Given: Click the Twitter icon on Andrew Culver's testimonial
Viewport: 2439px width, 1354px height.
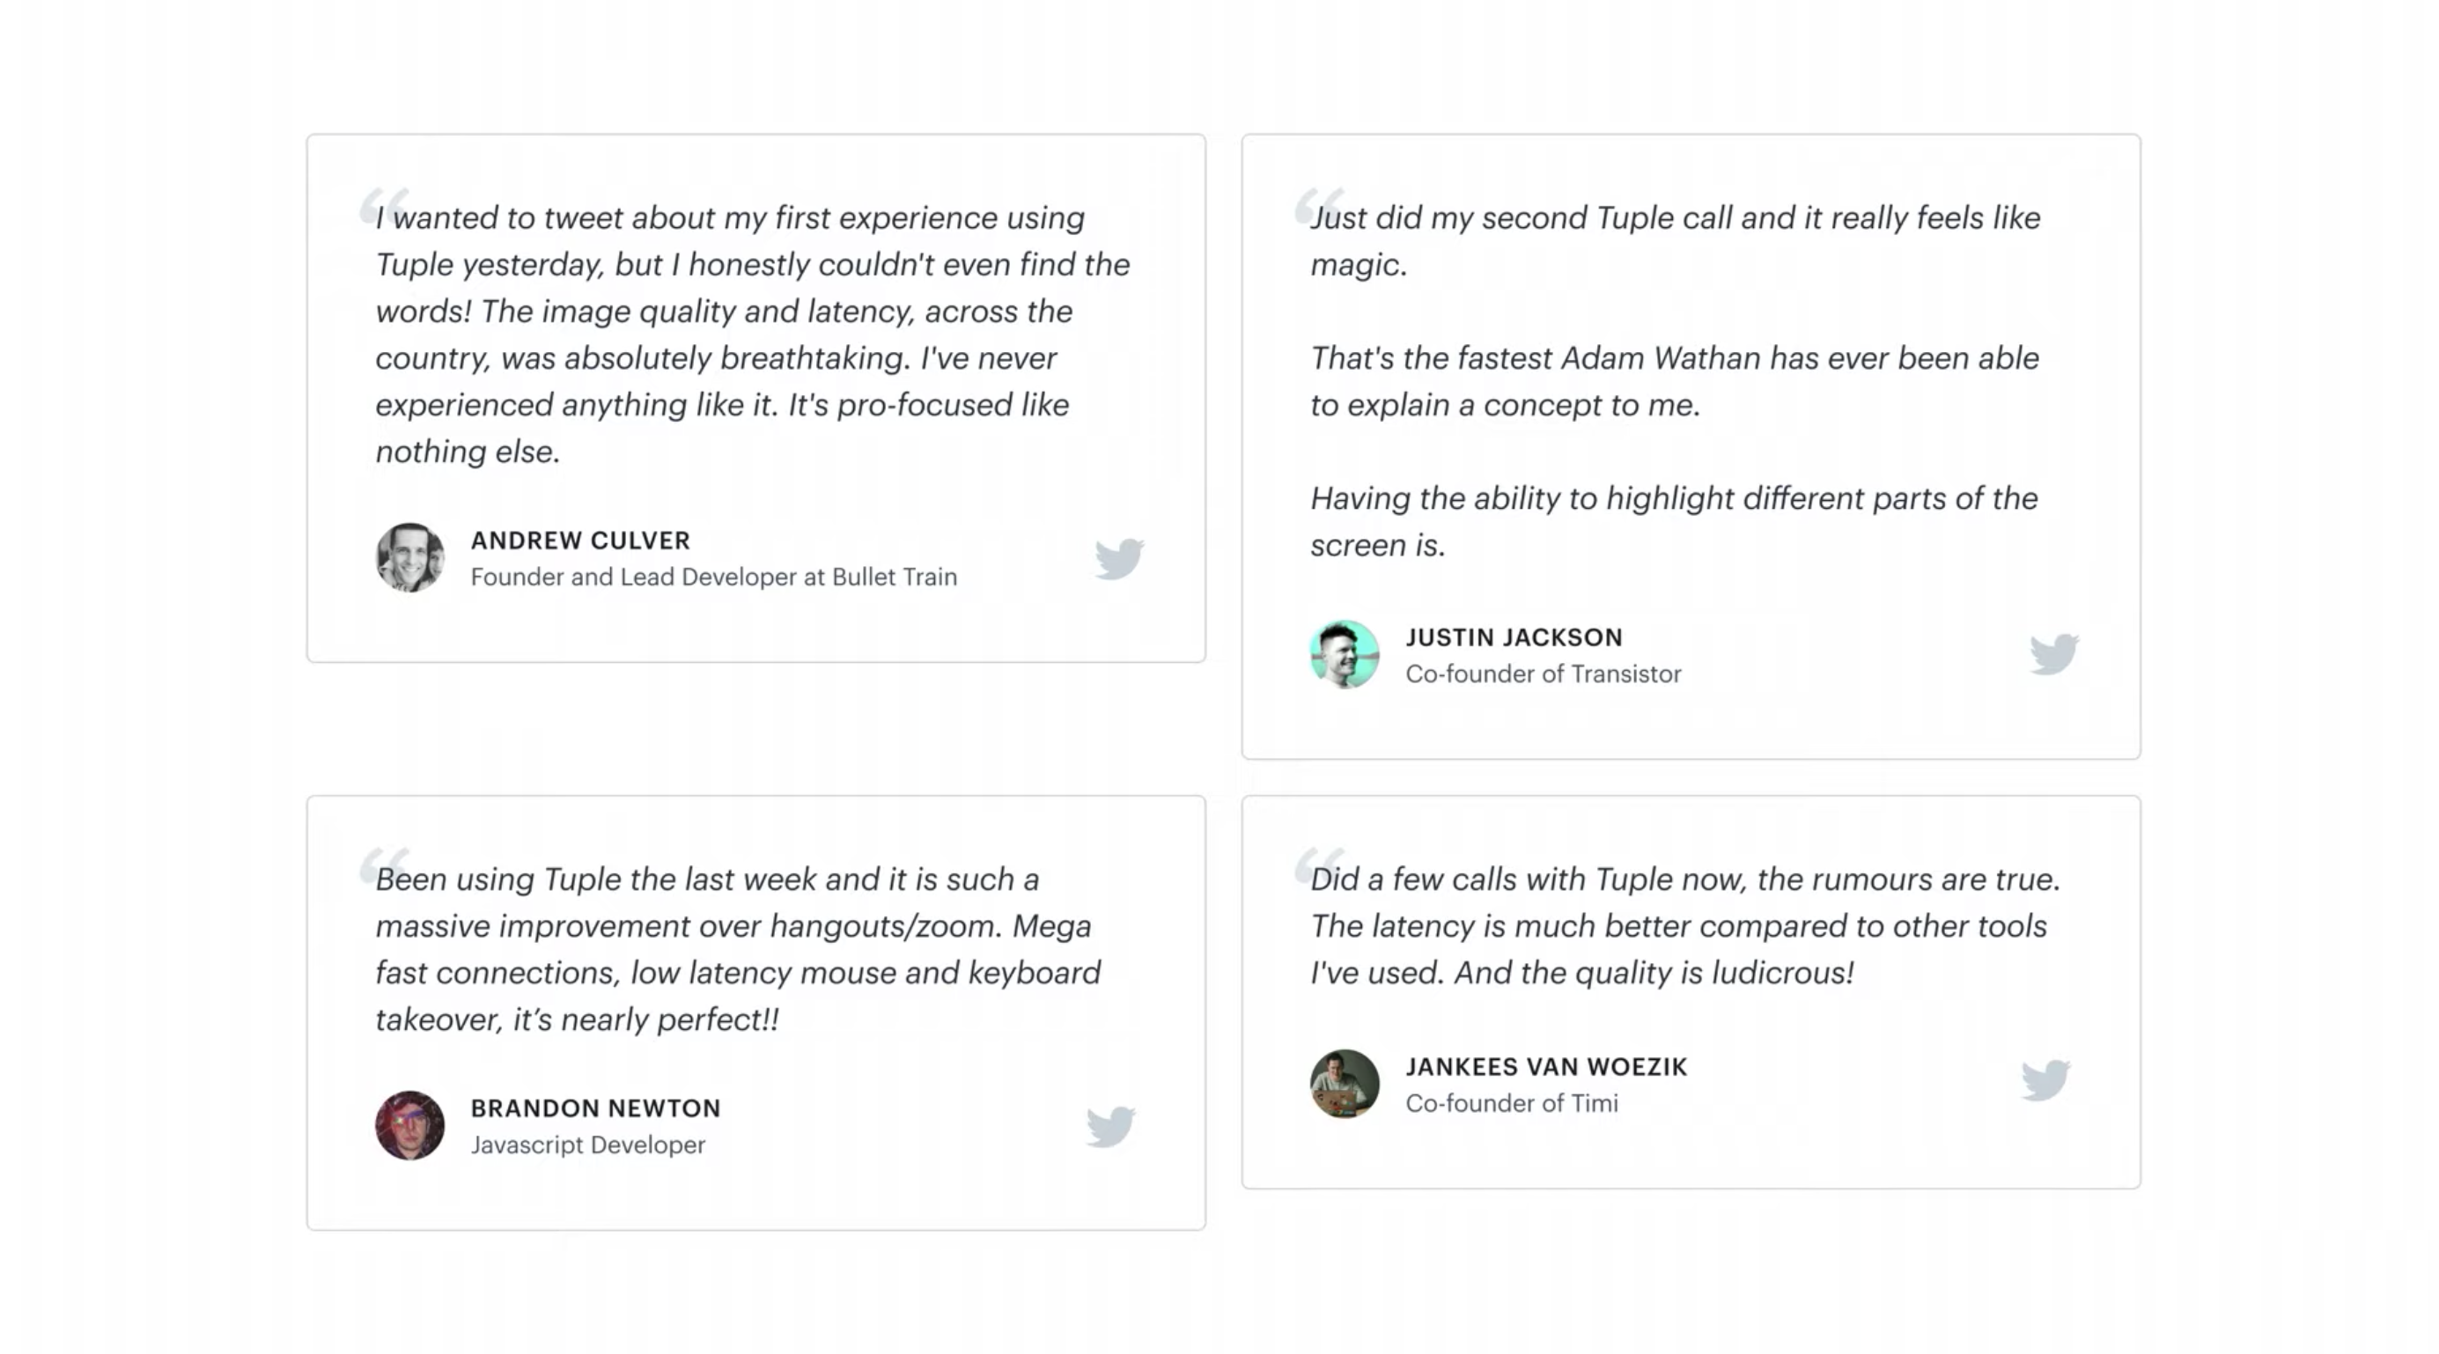Looking at the screenshot, I should click(x=1119, y=559).
